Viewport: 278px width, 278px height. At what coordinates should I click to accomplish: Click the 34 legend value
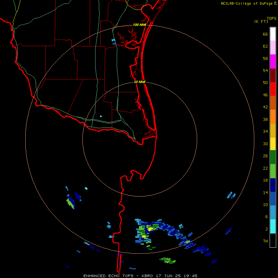click(x=265, y=132)
